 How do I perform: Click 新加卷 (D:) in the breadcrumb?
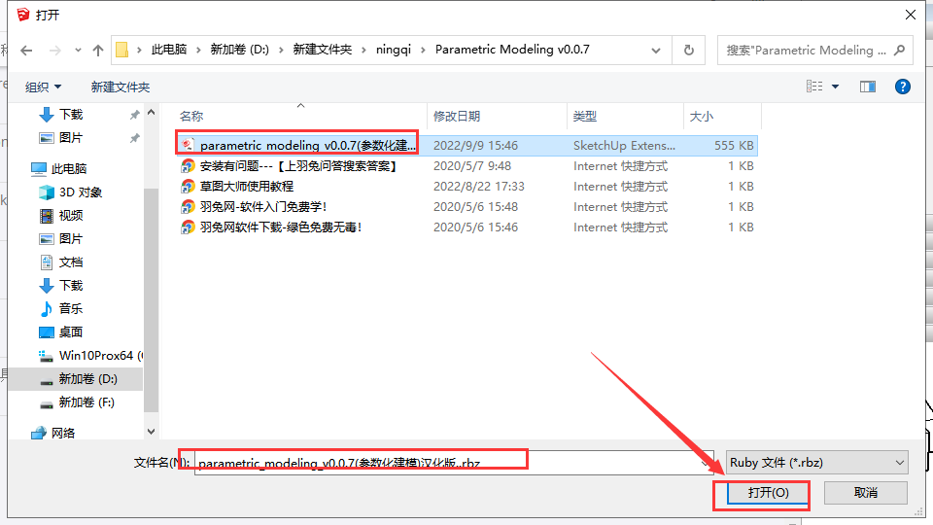pyautogui.click(x=240, y=50)
